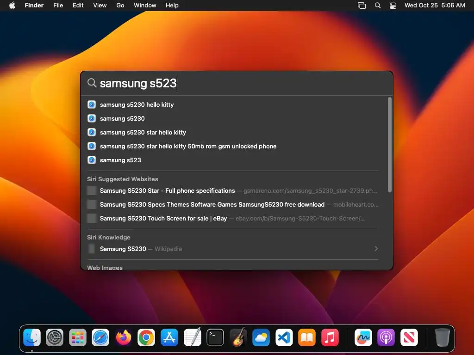Image resolution: width=474 pixels, height=355 pixels.
Task: Launch TextEdit from the Dock
Action: [x=192, y=337]
